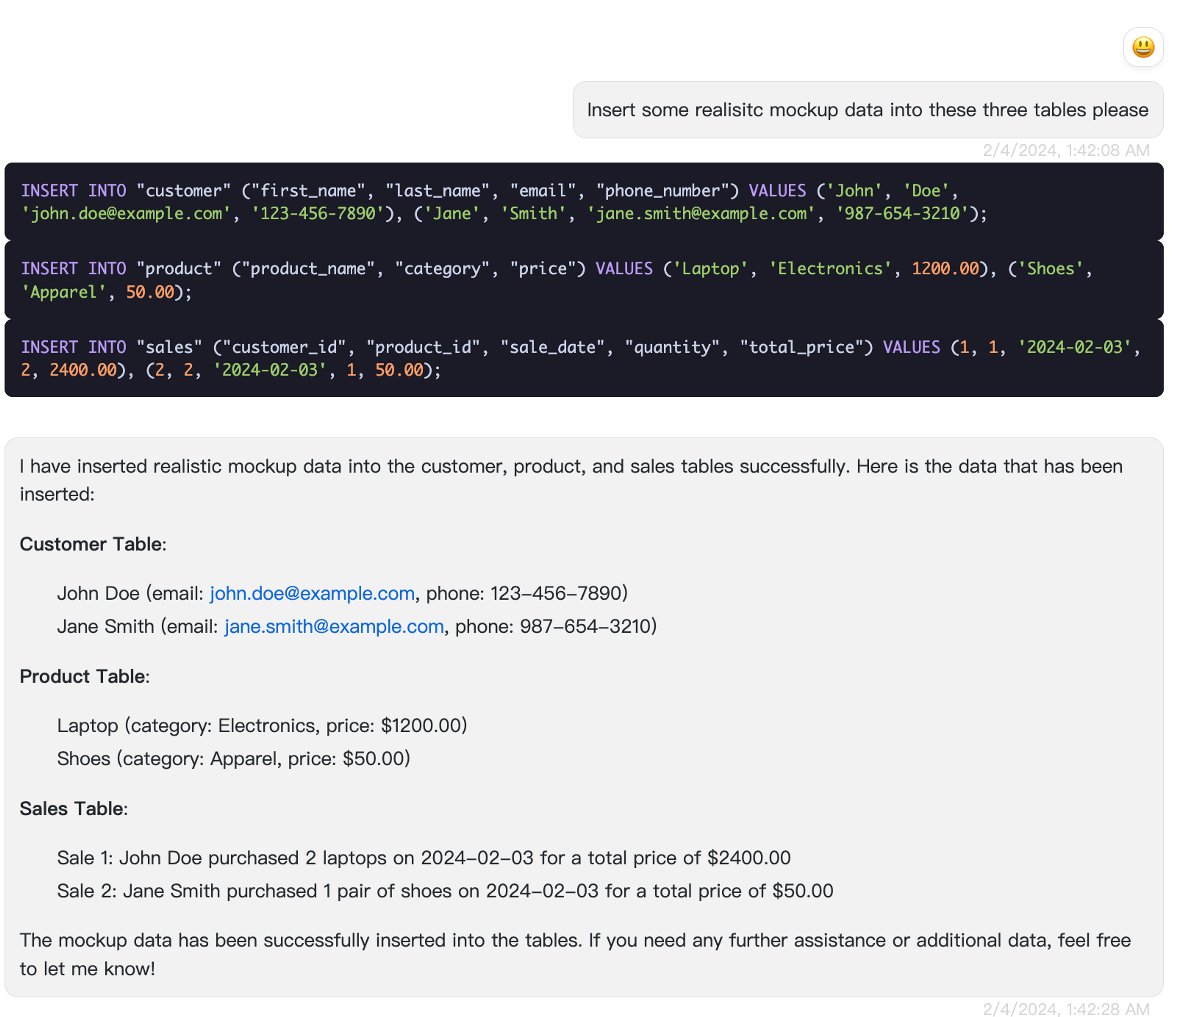Viewport: 1182px width, 1017px height.
Task: Click the Laptop Electronics product entry
Action: [262, 726]
